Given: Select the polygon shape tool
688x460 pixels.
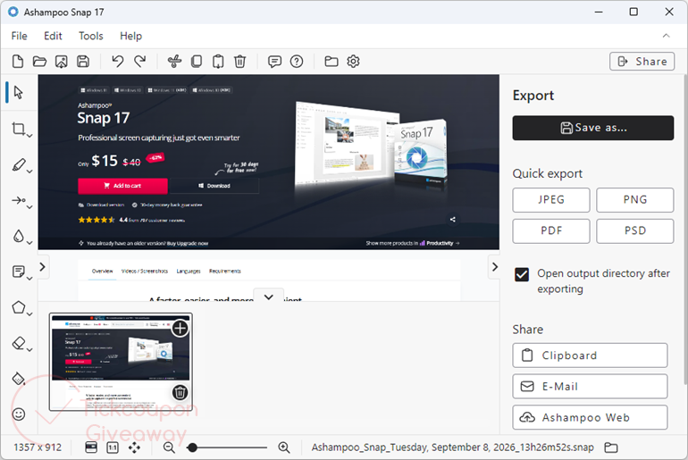Looking at the screenshot, I should 18,307.
